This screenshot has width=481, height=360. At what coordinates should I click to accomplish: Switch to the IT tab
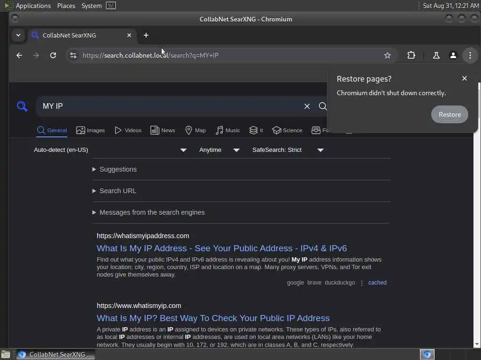tap(256, 130)
